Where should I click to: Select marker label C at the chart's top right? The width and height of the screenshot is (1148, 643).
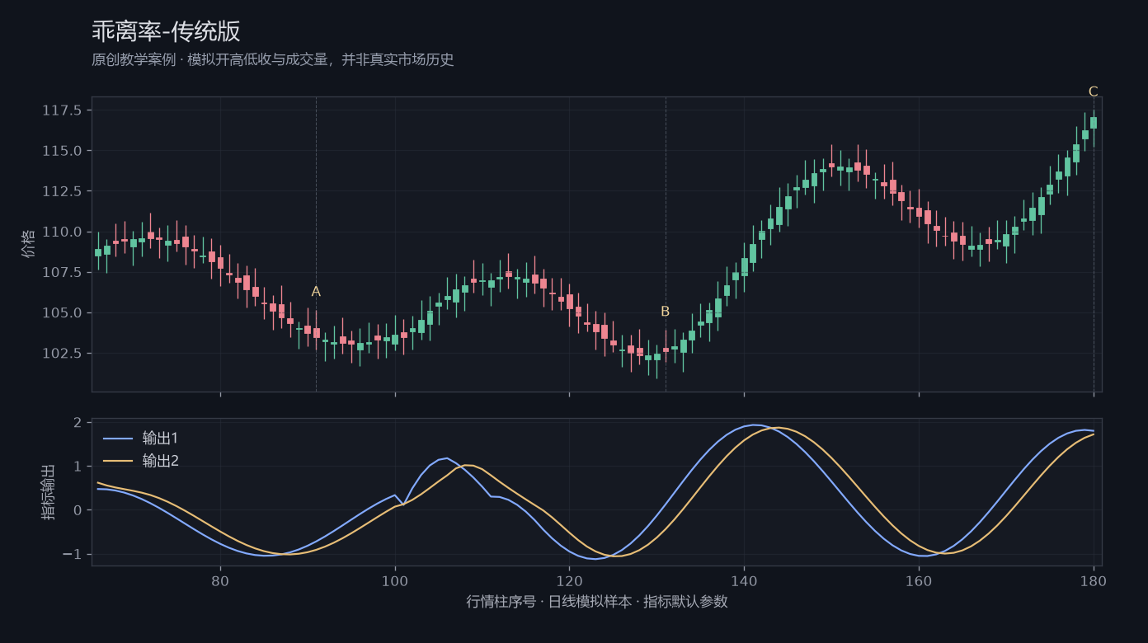pos(1094,92)
